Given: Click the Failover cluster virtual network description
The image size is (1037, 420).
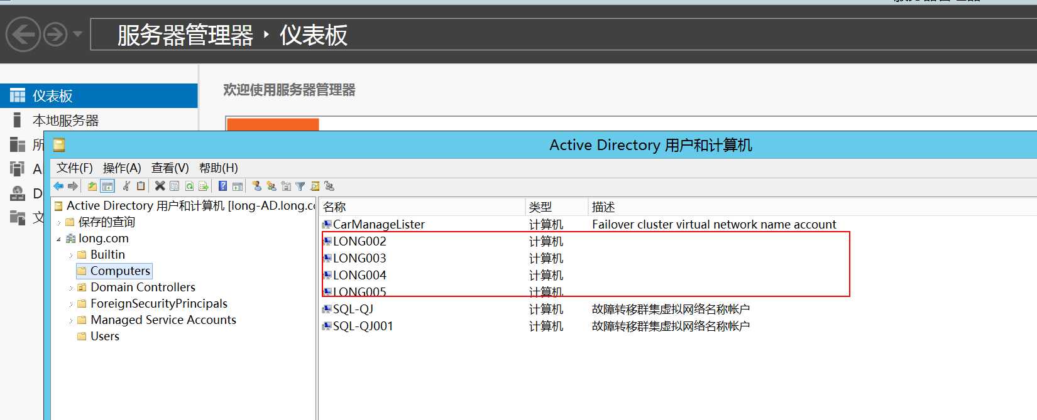Looking at the screenshot, I should pos(714,224).
